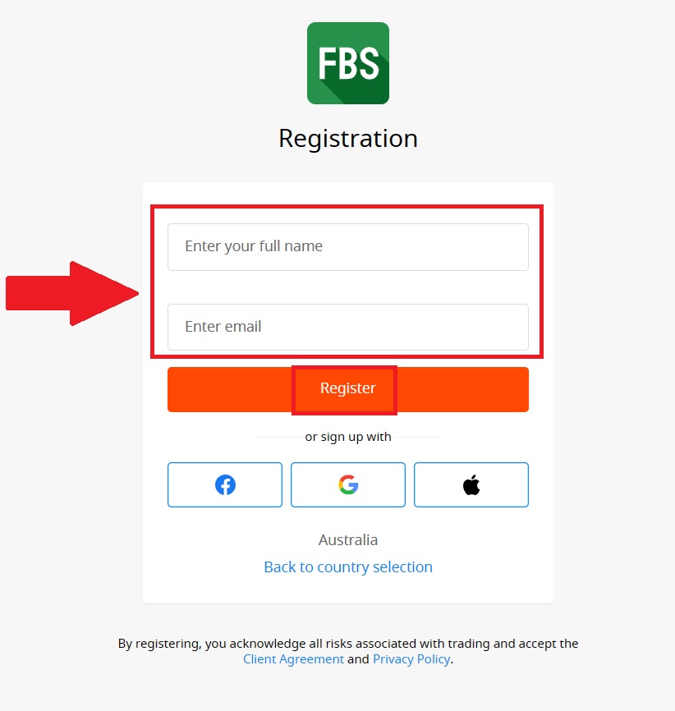The image size is (675, 711).
Task: Click the word 'and' between policy links
Action: pyautogui.click(x=358, y=659)
